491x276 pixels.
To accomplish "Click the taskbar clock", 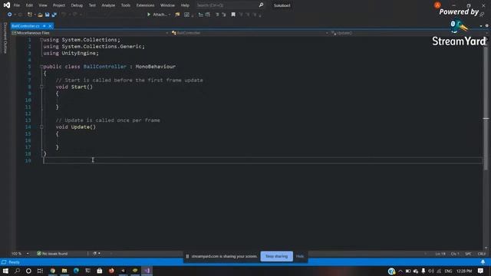I will [464, 271].
